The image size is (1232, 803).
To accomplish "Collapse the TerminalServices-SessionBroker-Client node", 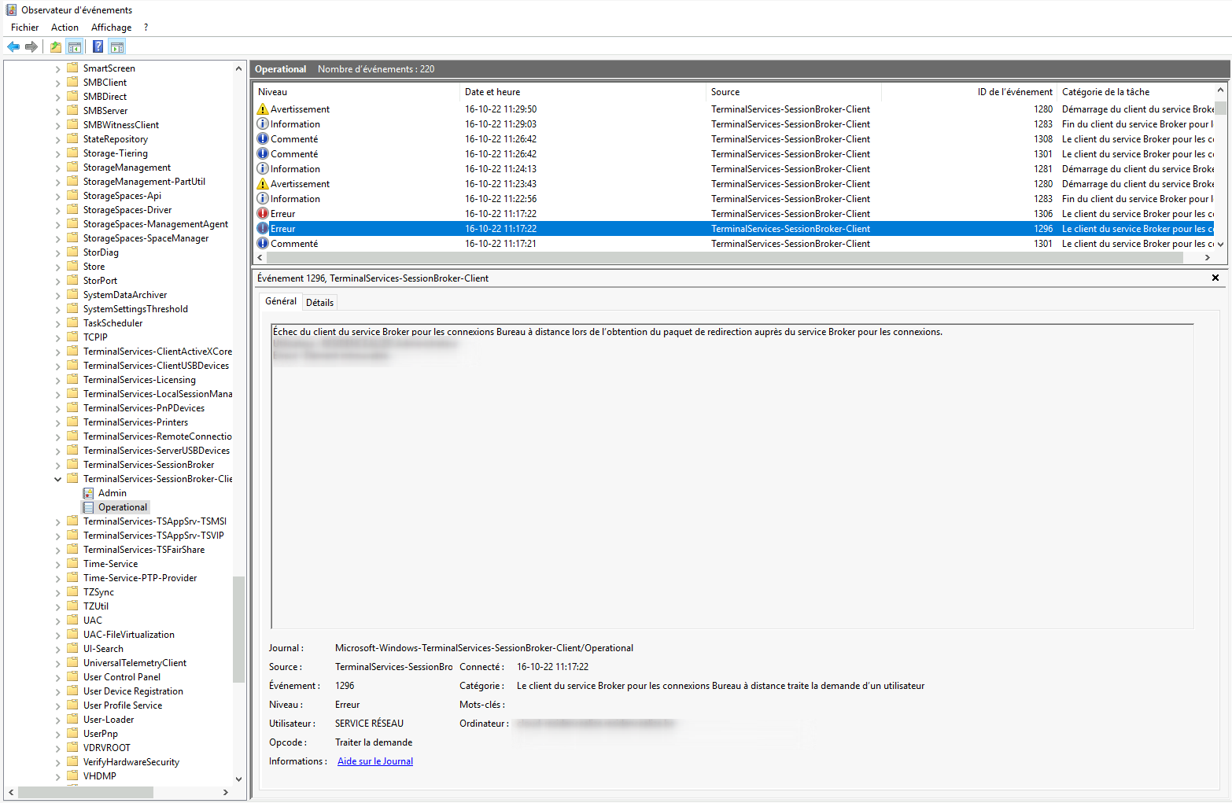I will pyautogui.click(x=57, y=479).
